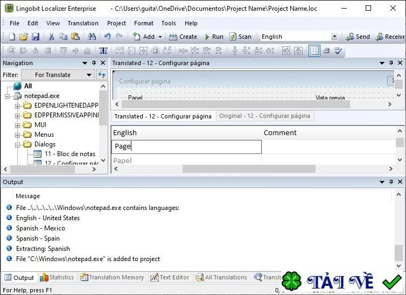
Task: Select 11 - Bloc de notas dialog
Action: pyautogui.click(x=70, y=154)
